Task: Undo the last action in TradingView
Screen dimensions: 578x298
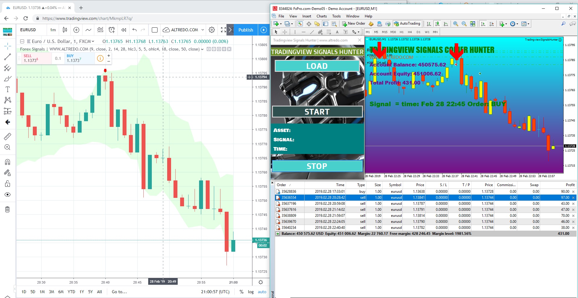Action: 135,30
